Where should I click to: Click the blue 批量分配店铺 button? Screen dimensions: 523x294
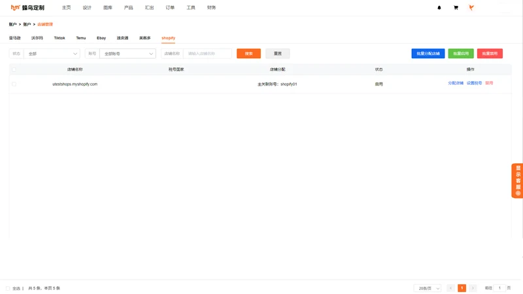pyautogui.click(x=428, y=54)
